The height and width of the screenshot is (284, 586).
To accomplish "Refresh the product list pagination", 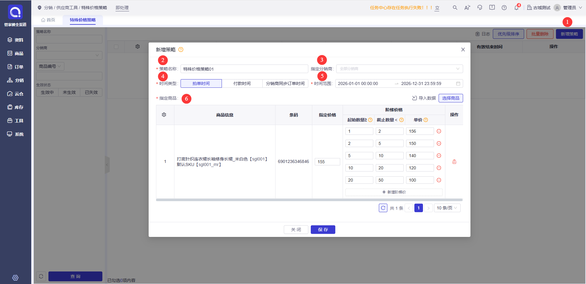I will (383, 208).
